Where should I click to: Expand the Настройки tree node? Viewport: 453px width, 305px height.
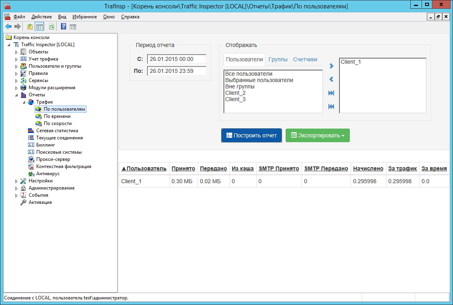point(16,181)
